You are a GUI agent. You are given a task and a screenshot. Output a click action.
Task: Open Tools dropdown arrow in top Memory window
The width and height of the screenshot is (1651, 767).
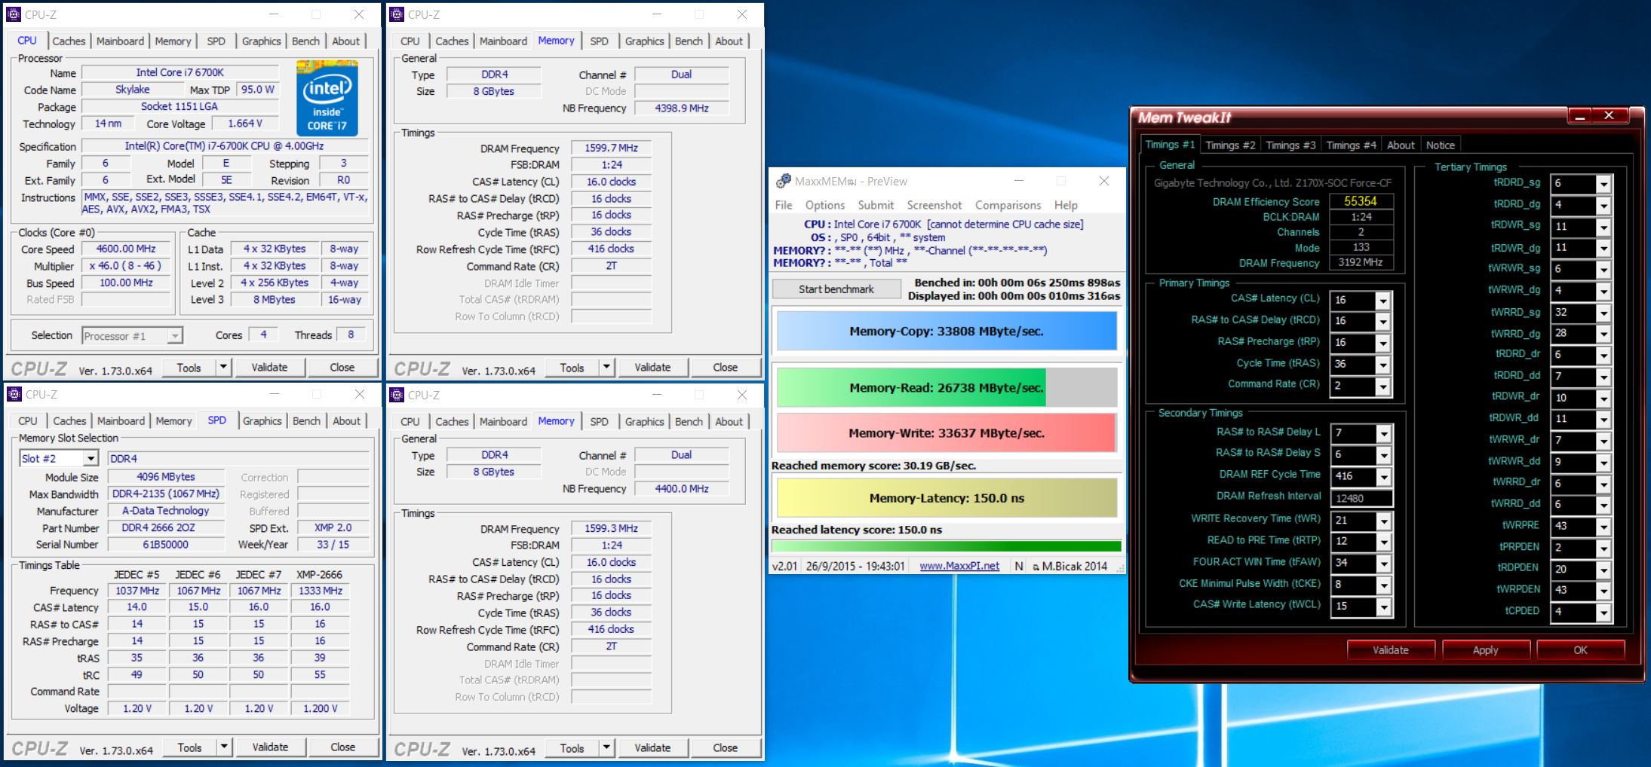[x=606, y=367]
